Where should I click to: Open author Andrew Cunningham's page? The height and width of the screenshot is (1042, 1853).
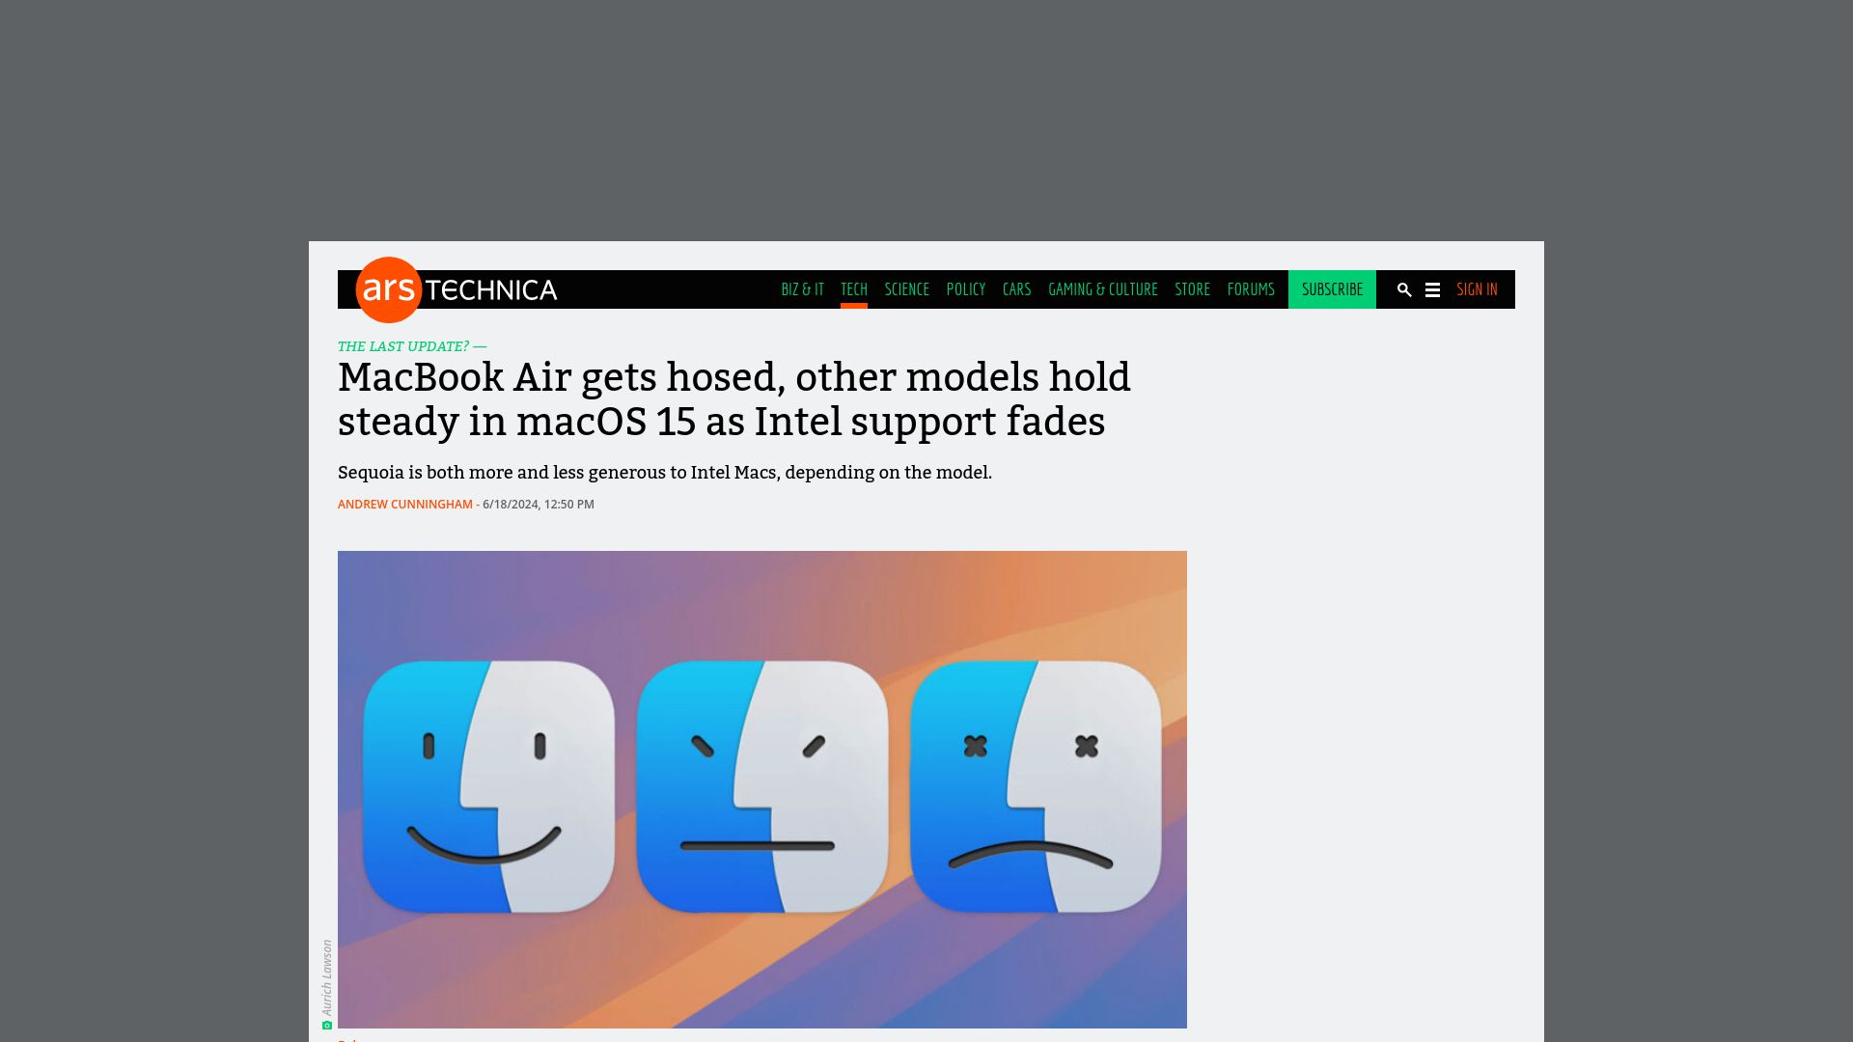tap(405, 505)
